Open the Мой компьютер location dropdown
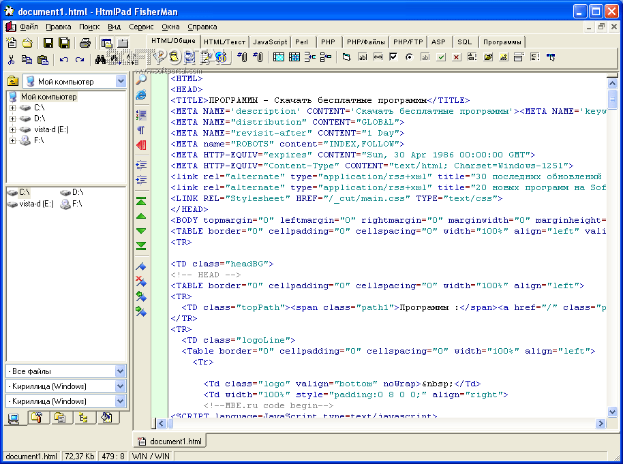 pyautogui.click(x=121, y=82)
